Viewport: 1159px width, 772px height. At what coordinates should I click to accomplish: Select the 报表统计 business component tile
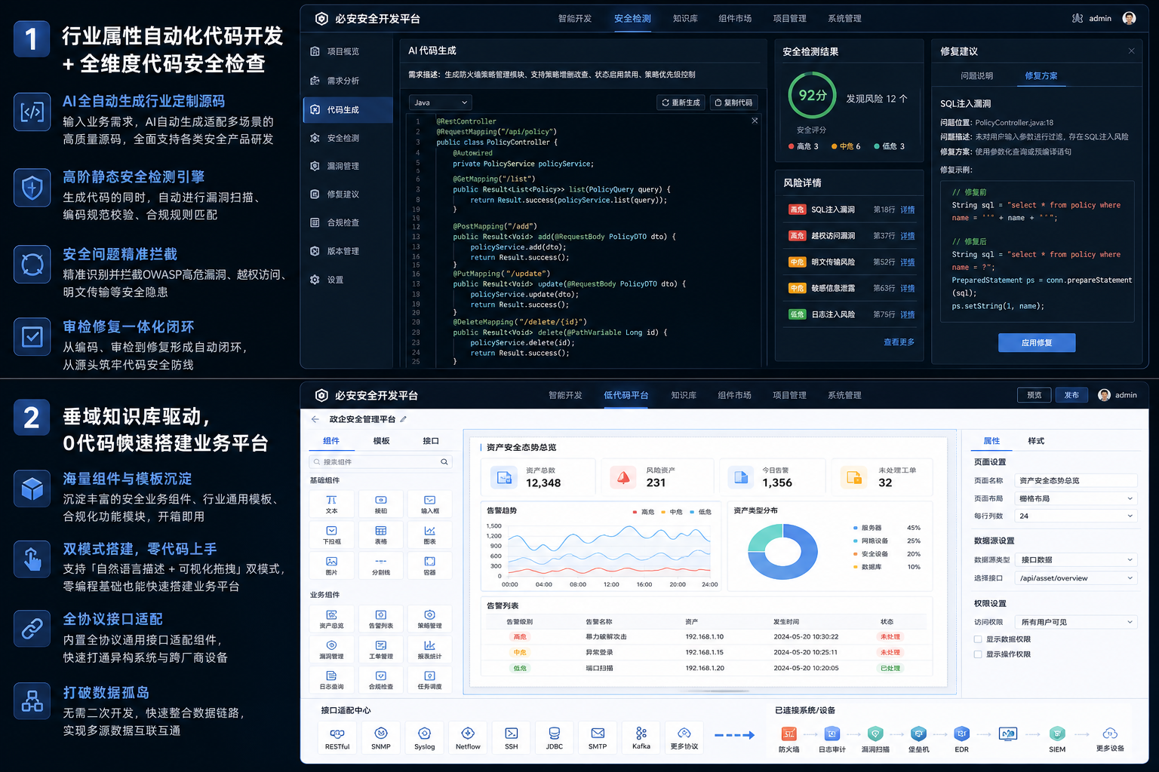point(429,650)
